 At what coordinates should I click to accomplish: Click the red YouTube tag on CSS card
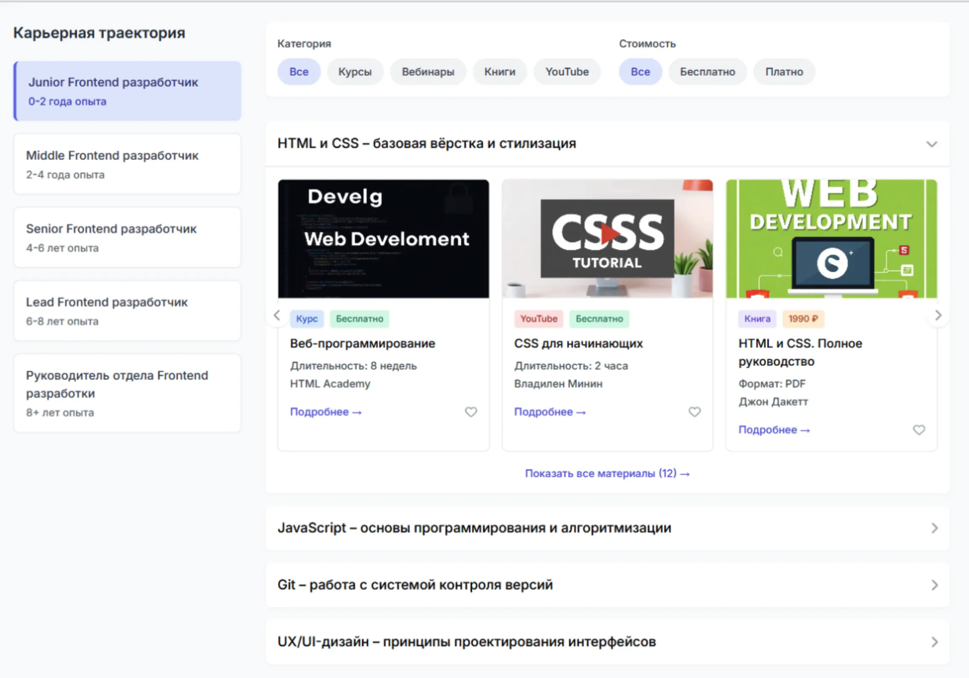pos(538,319)
